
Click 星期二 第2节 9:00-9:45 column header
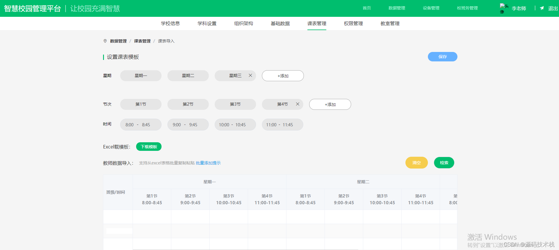pyautogui.click(x=344, y=199)
